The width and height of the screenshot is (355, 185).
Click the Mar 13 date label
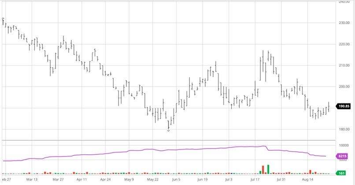[x=32, y=180]
